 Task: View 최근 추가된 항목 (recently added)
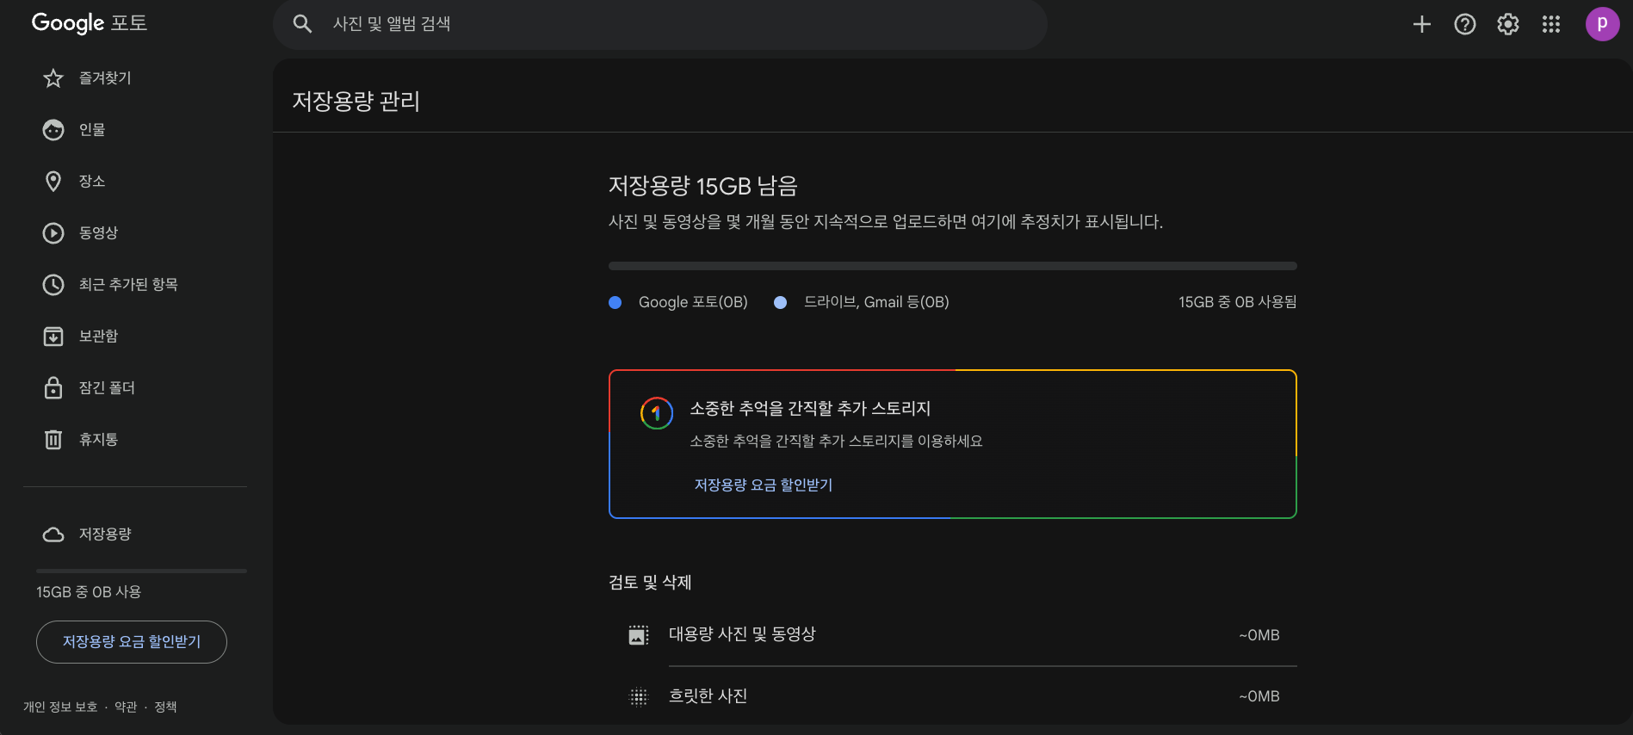click(x=127, y=284)
